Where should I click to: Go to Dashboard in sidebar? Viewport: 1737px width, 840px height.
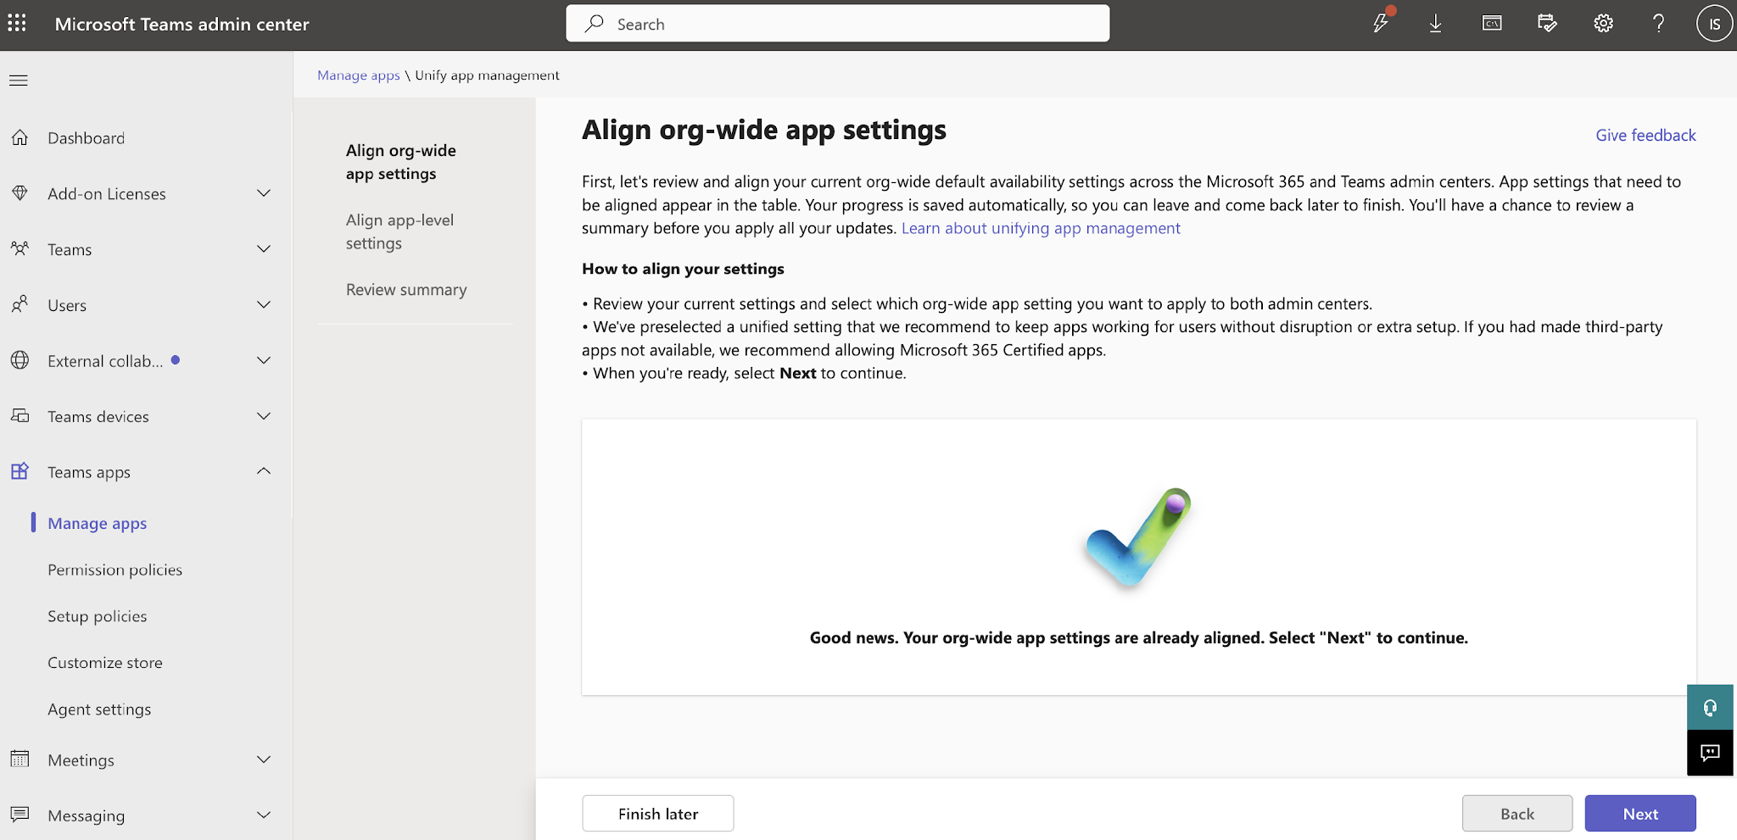pos(87,137)
